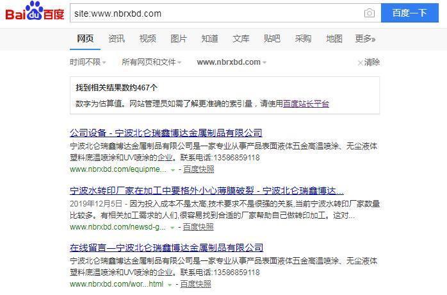This screenshot has height=295, width=447.
Task: Open the 公司设备 result title
Action: pos(166,133)
